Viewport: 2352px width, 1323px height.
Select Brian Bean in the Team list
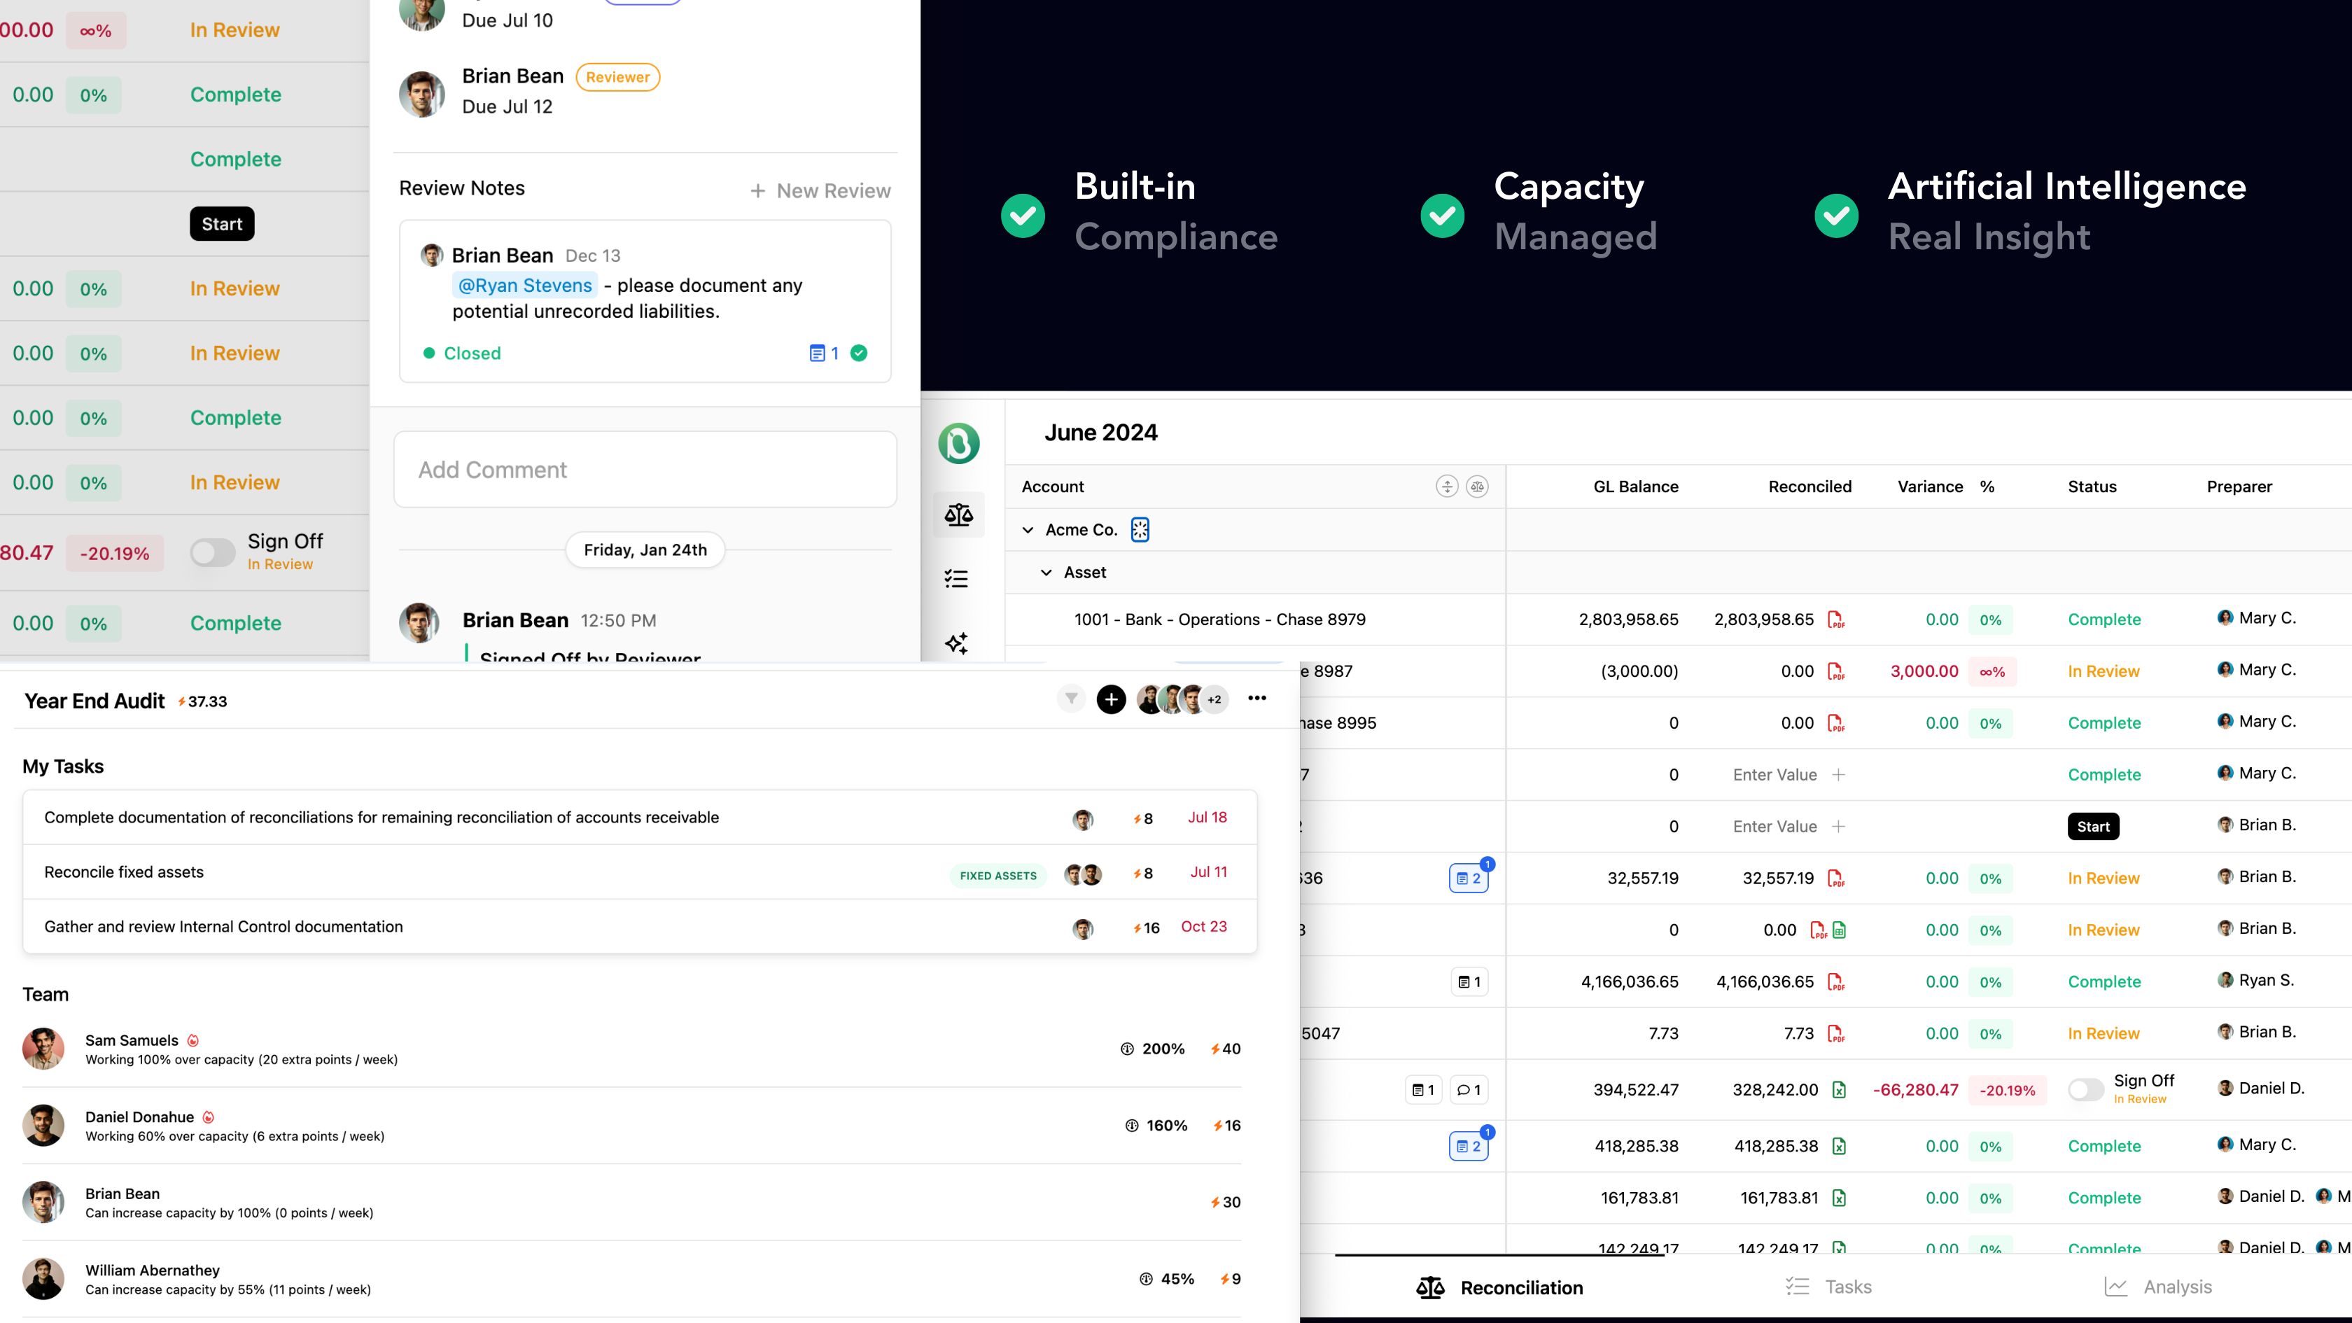pos(632,1203)
